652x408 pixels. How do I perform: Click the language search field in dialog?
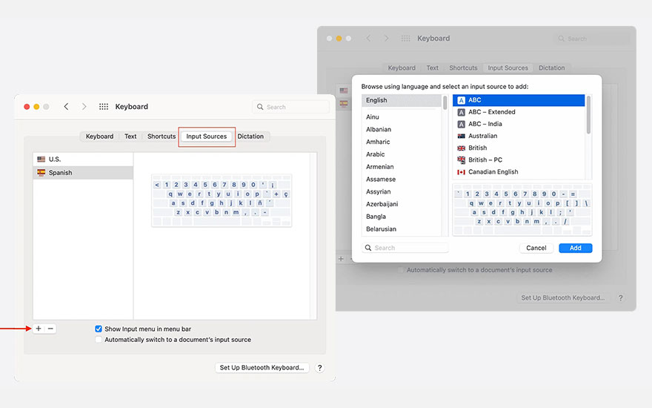pyautogui.click(x=406, y=248)
